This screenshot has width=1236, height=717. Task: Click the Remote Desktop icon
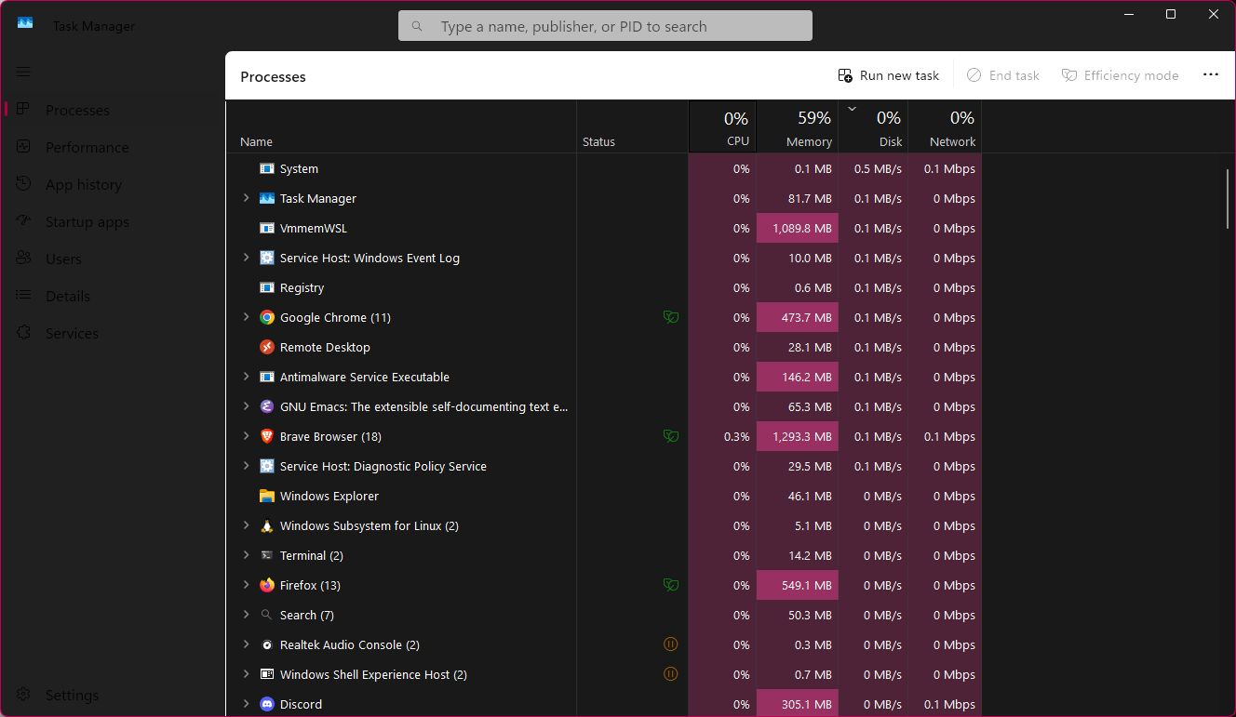[267, 347]
